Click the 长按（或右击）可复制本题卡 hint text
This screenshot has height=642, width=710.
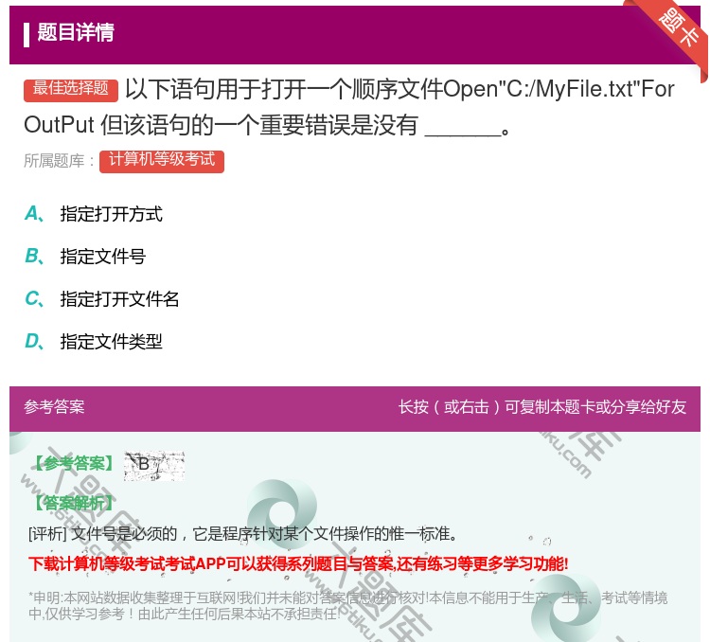pyautogui.click(x=542, y=407)
